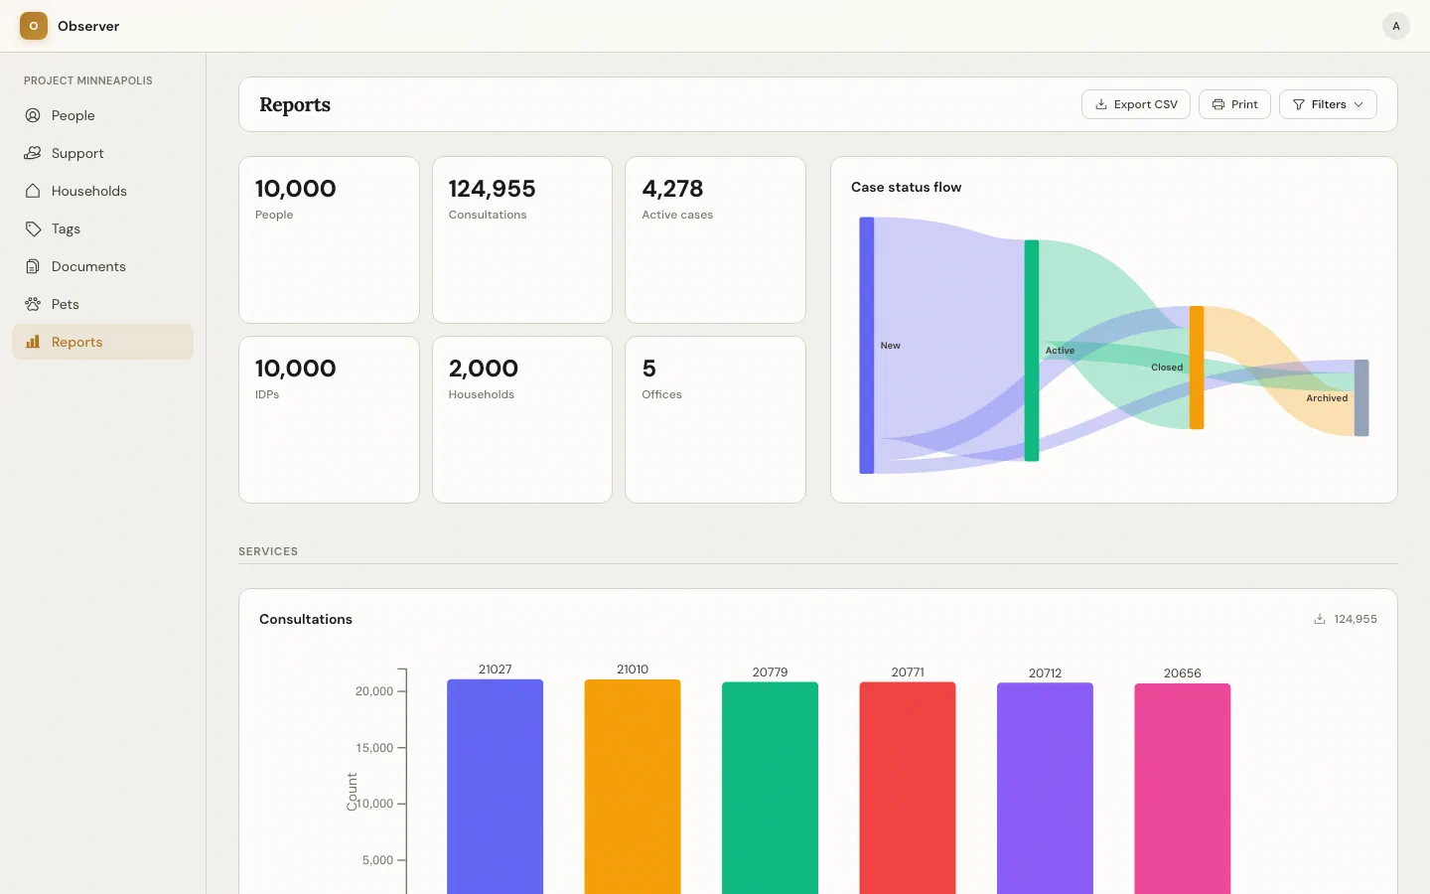Click the Documents file icon
Viewport: 1430px width, 894px height.
pos(33,266)
